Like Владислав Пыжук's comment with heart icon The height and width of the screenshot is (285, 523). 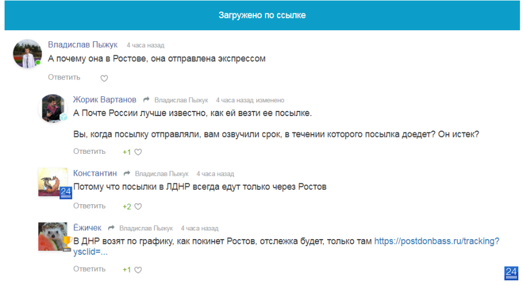pos(104,78)
